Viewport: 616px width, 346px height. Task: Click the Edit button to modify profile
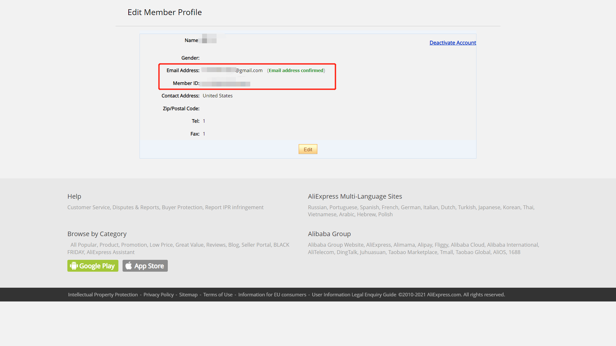(x=308, y=149)
